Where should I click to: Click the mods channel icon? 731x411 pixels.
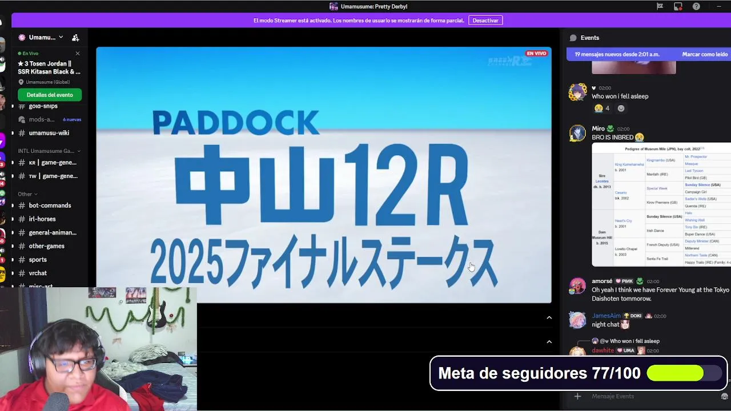click(21, 119)
